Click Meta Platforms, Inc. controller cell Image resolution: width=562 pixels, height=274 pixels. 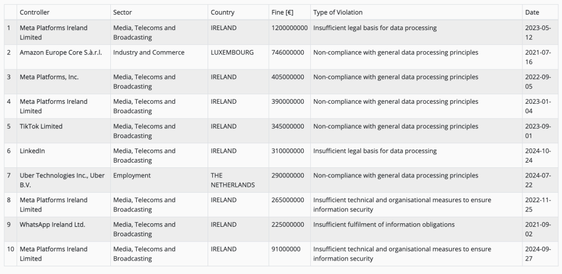pos(49,77)
